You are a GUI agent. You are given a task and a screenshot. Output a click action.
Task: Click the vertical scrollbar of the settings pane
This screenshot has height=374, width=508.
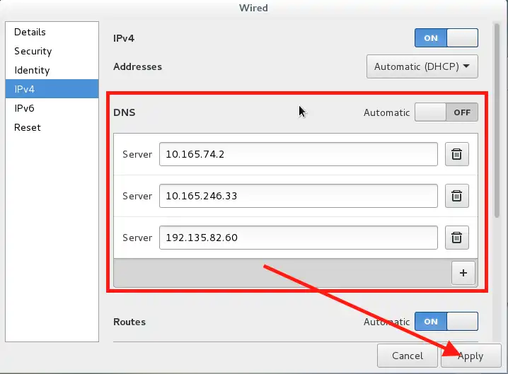click(x=497, y=120)
